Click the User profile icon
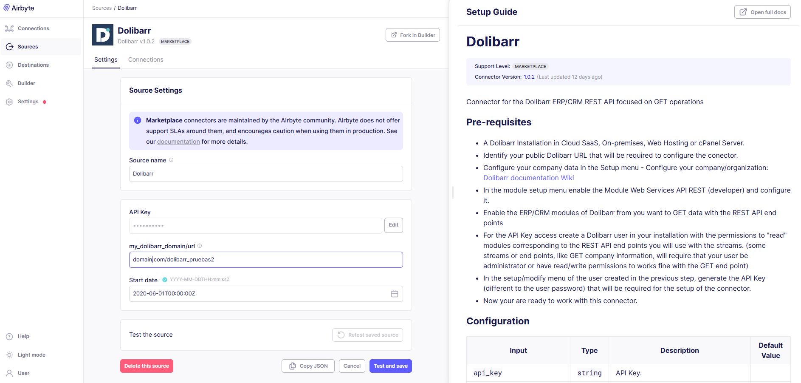The width and height of the screenshot is (801, 383). (x=9, y=373)
